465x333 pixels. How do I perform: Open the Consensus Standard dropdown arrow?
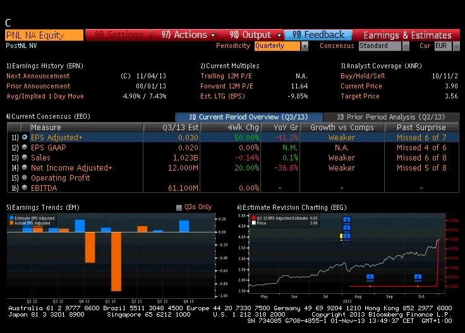[406, 46]
